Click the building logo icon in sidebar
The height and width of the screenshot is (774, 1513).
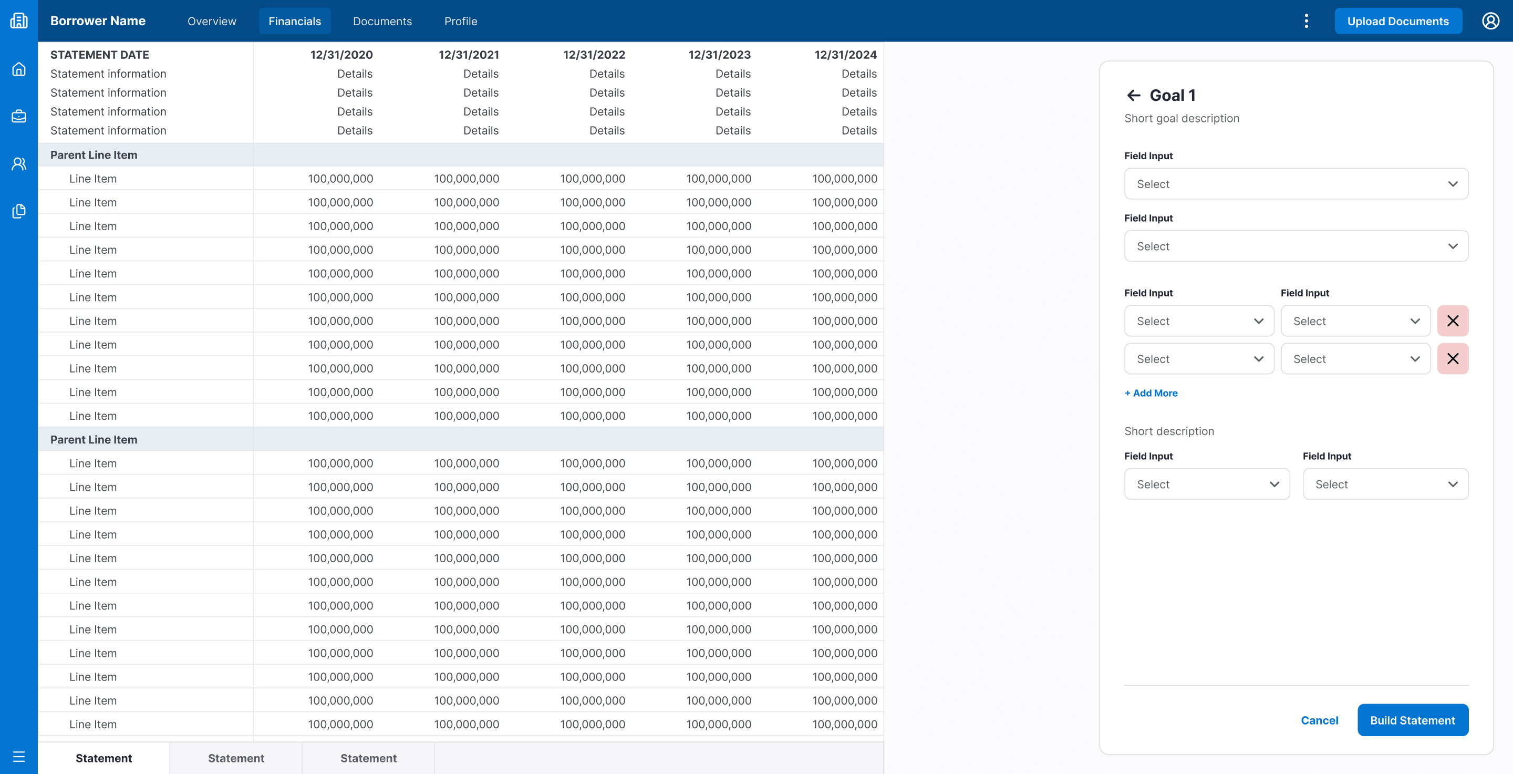(19, 21)
